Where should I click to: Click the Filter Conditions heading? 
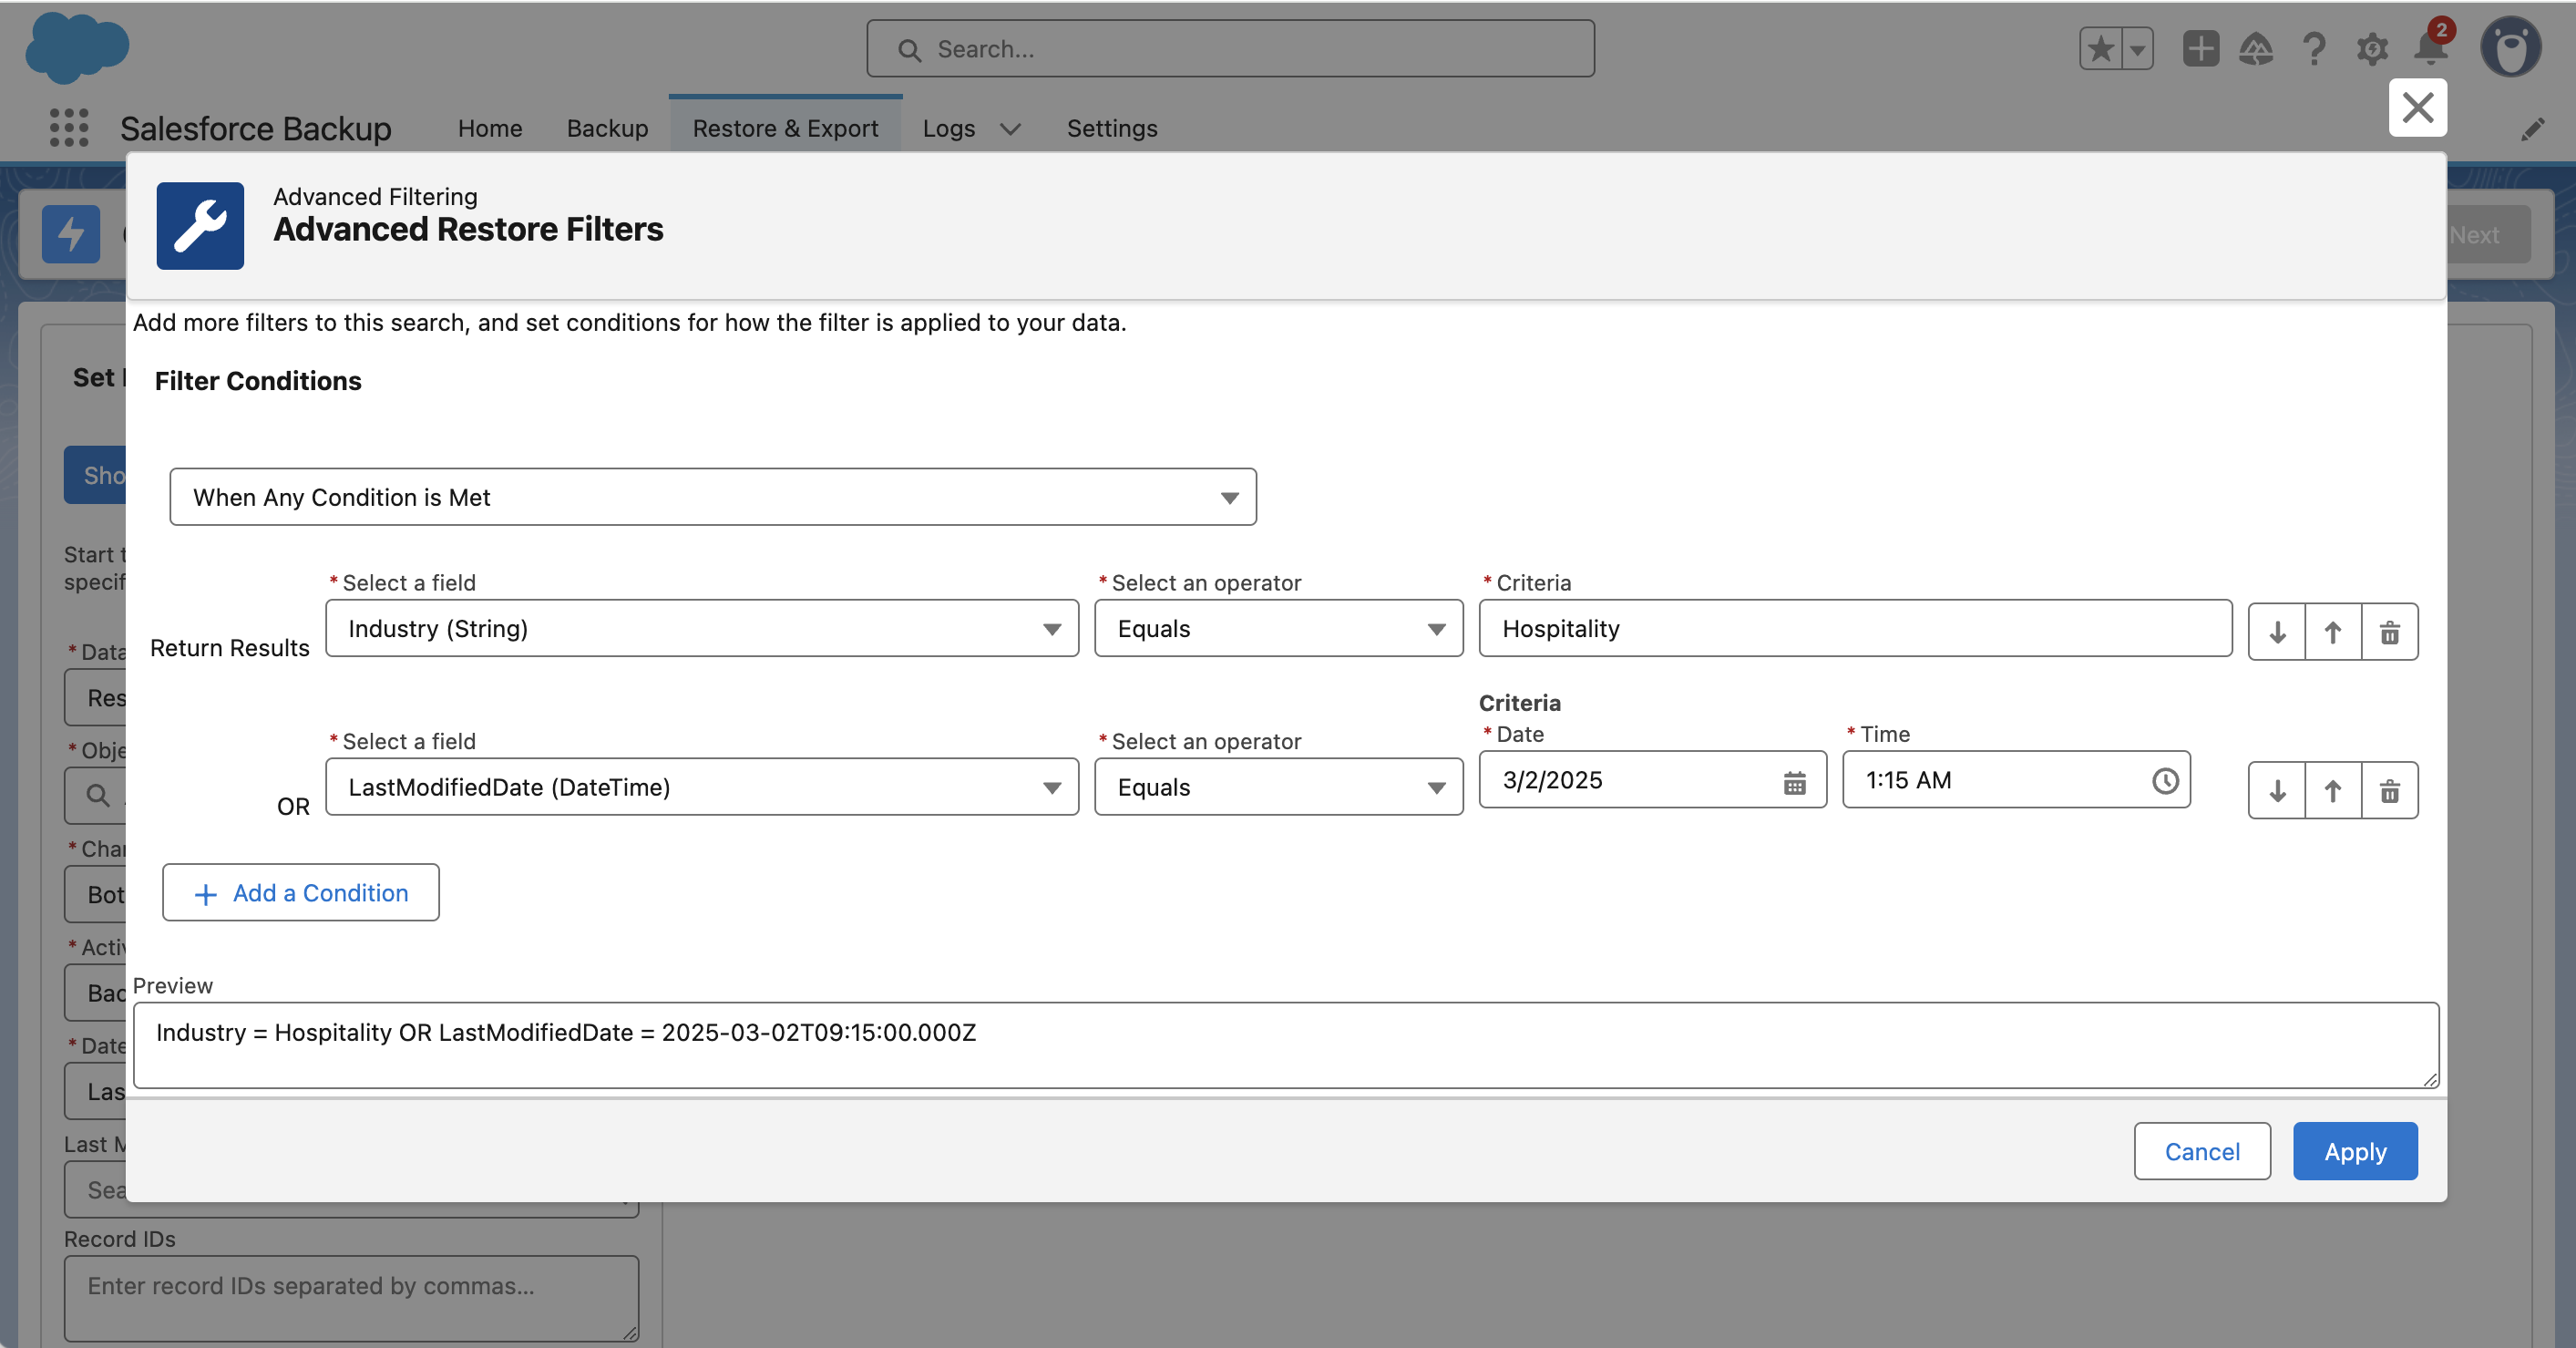[258, 381]
